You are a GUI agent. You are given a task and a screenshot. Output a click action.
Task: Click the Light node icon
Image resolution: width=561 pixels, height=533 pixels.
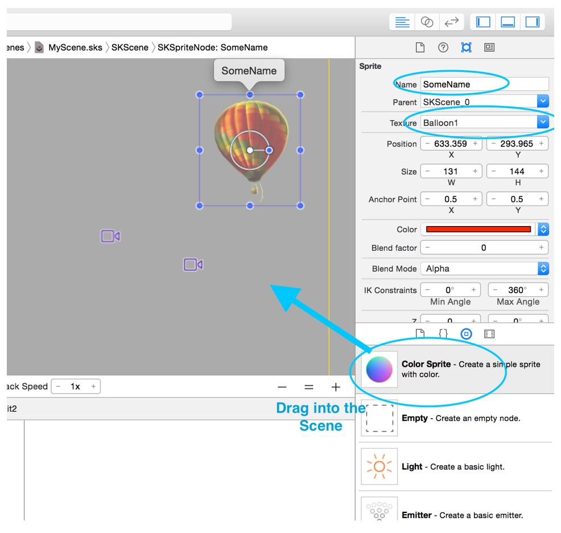coord(379,466)
